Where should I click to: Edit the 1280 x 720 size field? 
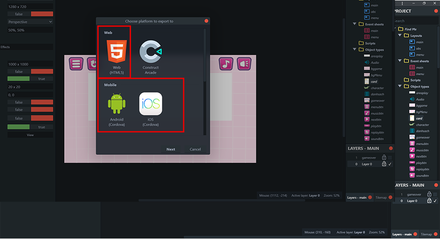pos(30,6)
